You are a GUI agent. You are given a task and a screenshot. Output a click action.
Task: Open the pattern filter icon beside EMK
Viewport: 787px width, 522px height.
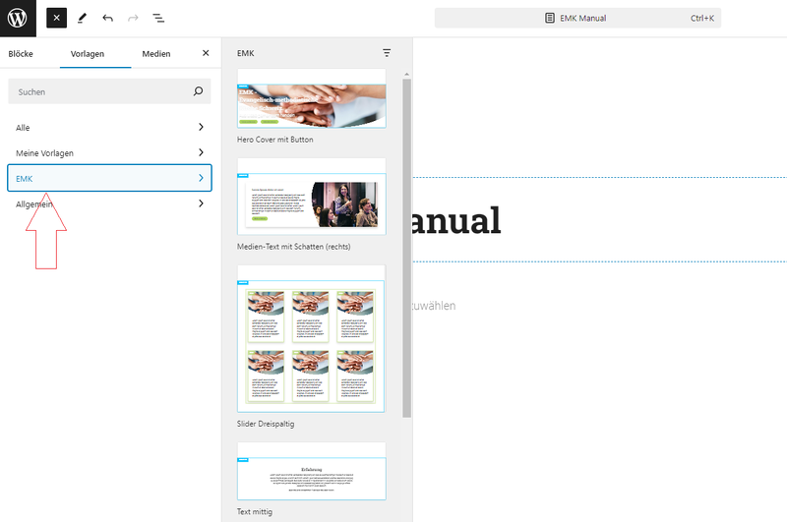coord(387,53)
